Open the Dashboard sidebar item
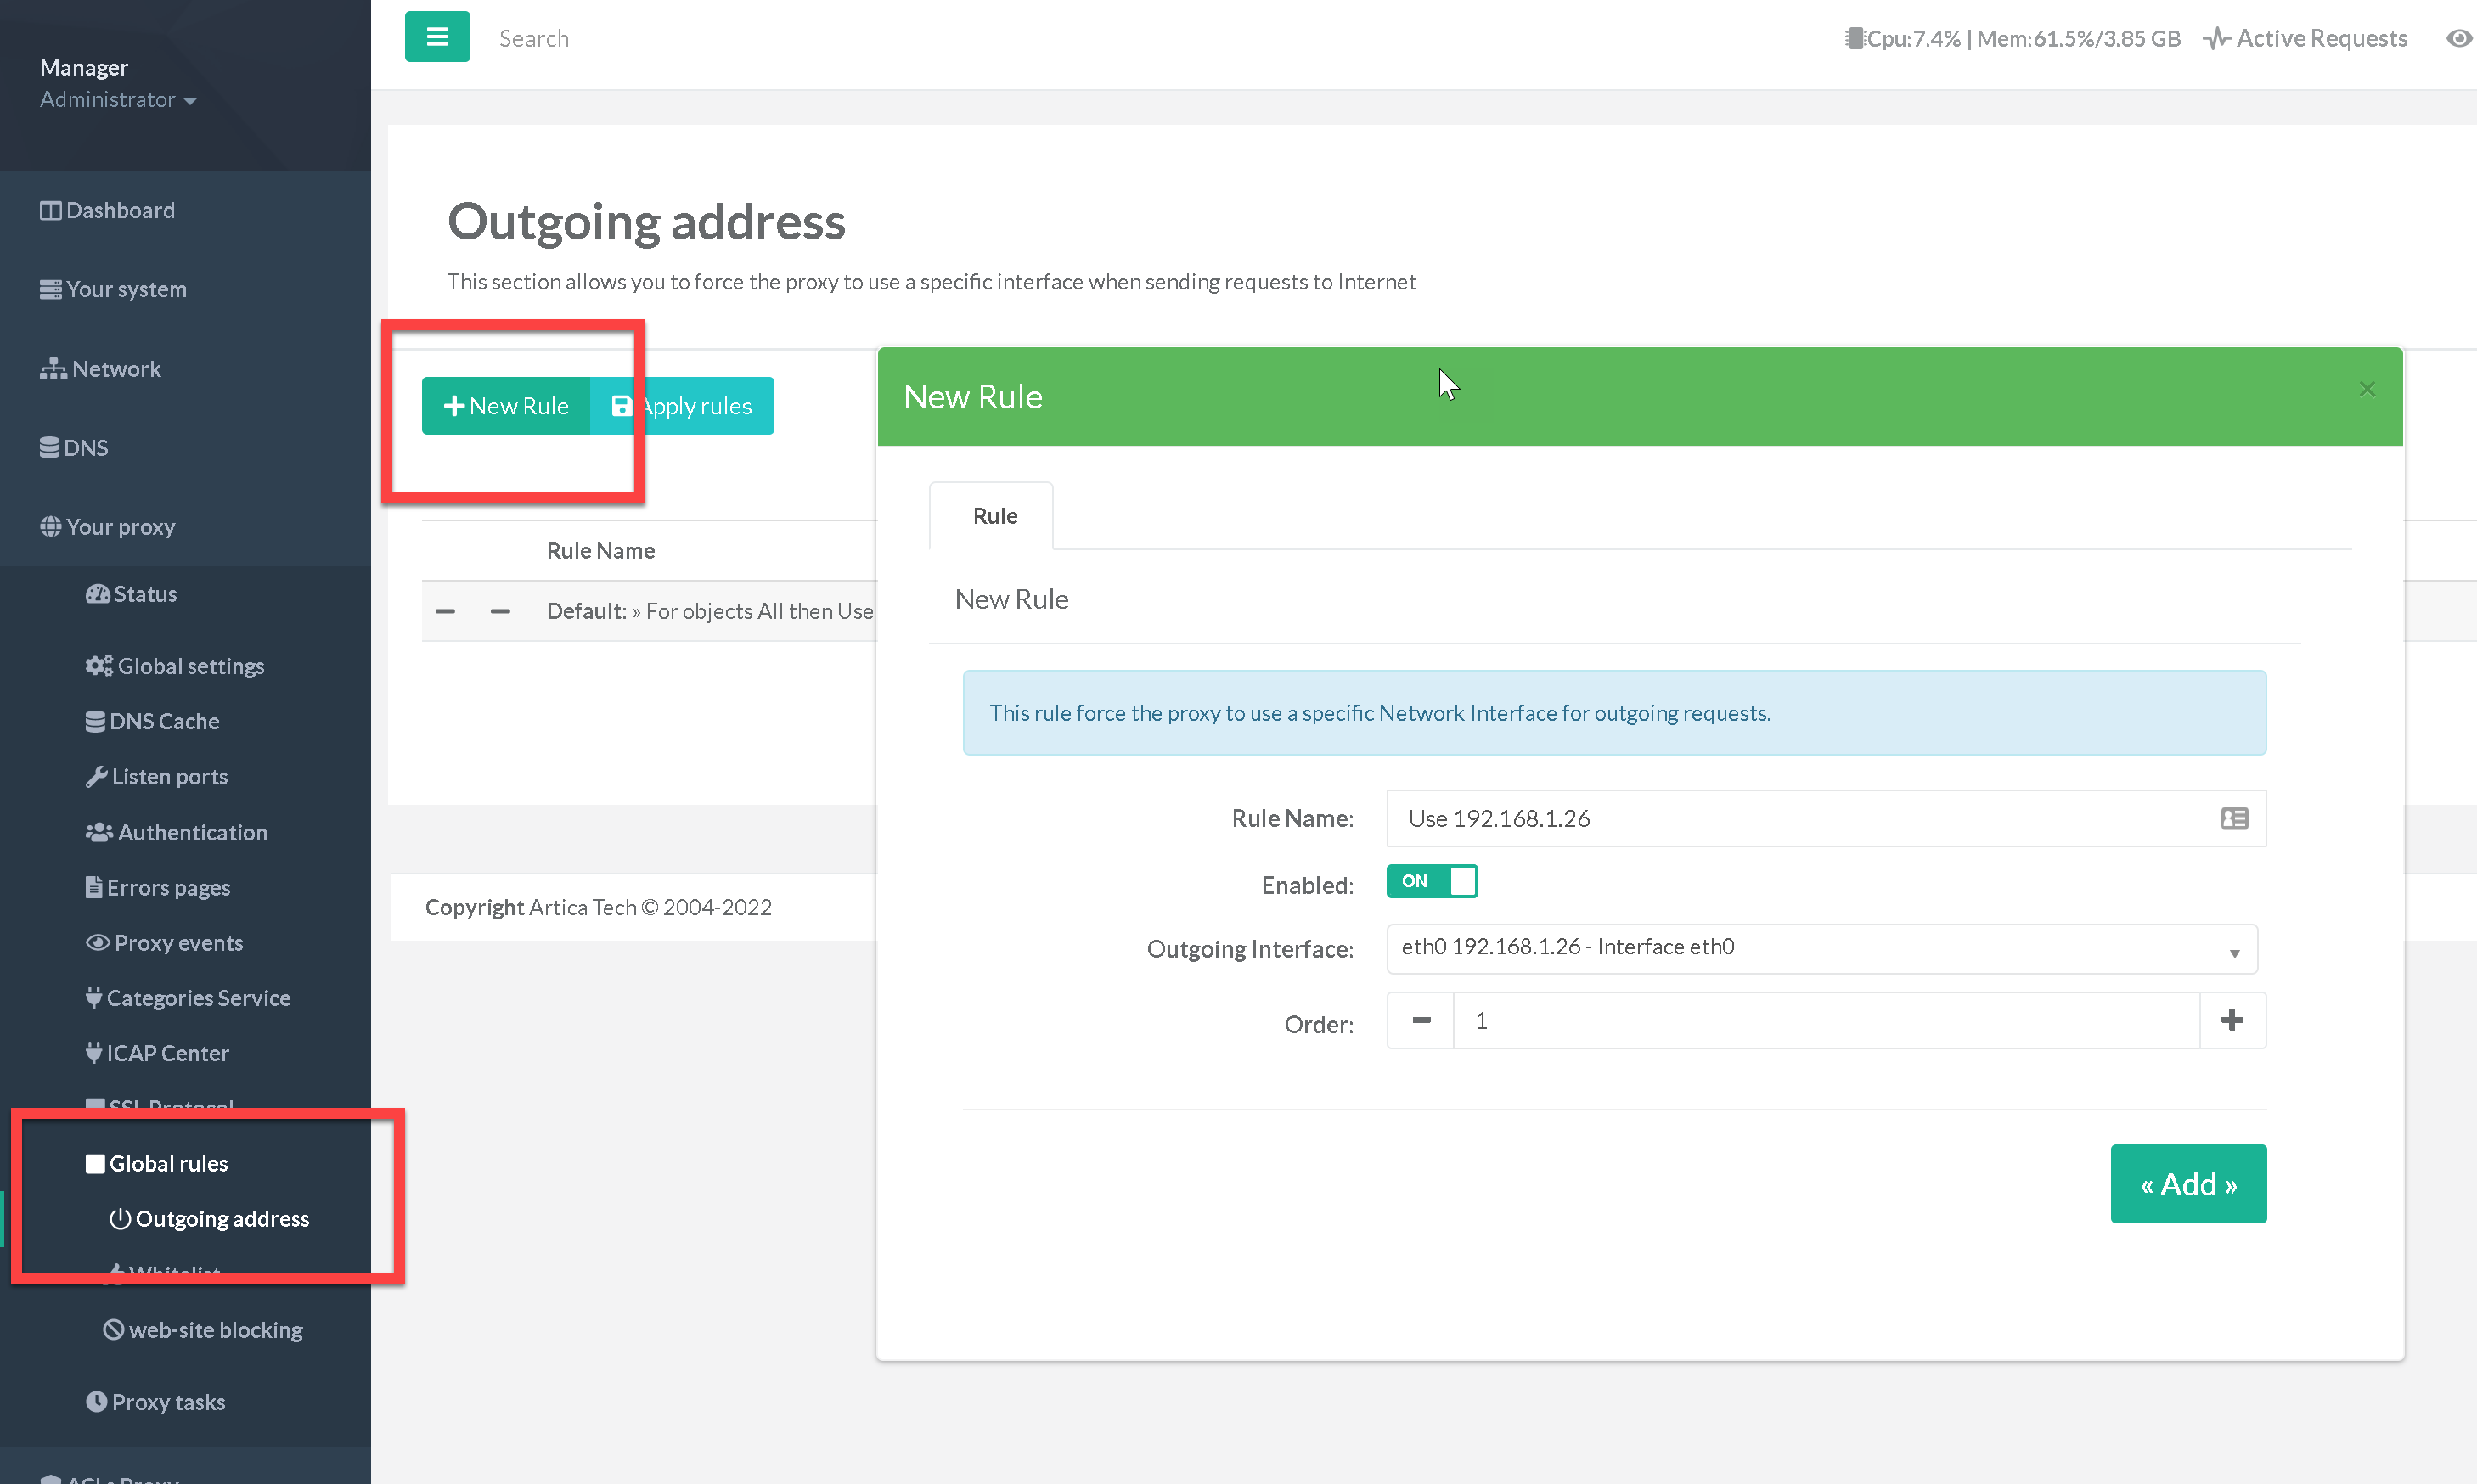Image resolution: width=2477 pixels, height=1484 pixels. pyautogui.click(x=120, y=210)
